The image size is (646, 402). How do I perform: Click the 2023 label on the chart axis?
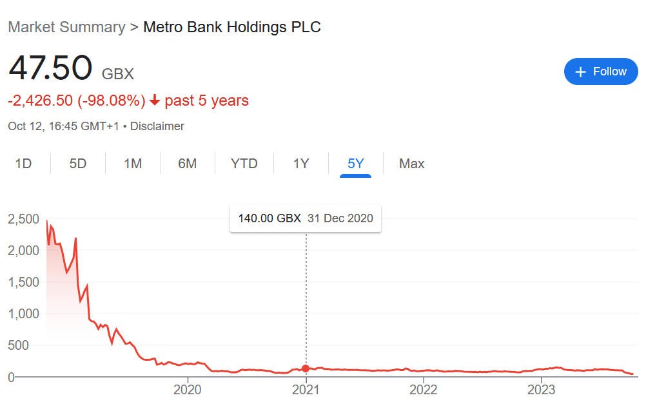(542, 390)
